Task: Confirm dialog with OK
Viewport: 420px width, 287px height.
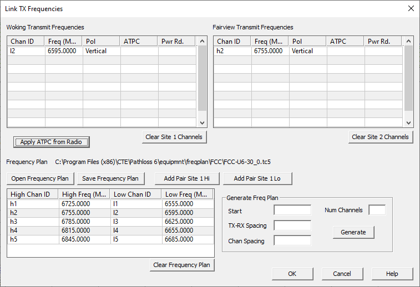Action: click(292, 274)
